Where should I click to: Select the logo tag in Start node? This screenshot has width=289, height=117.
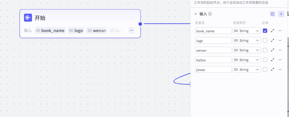[76, 30]
